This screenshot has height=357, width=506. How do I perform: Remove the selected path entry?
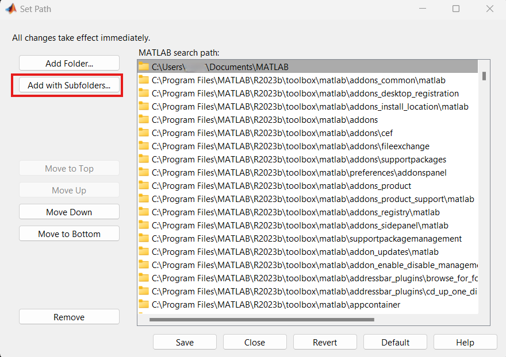69,317
